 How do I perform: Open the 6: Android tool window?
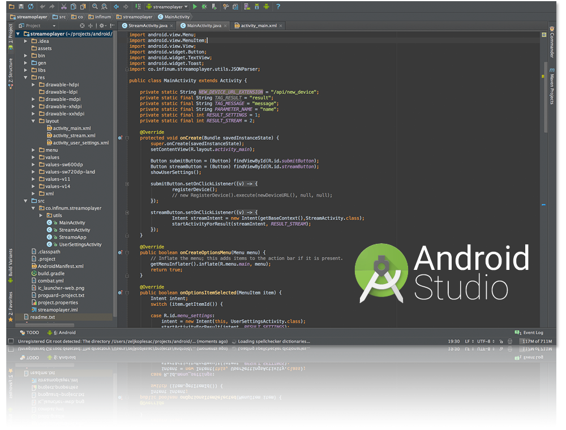click(x=61, y=333)
